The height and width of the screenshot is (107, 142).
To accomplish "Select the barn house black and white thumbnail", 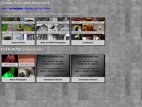I will click(x=42, y=28).
